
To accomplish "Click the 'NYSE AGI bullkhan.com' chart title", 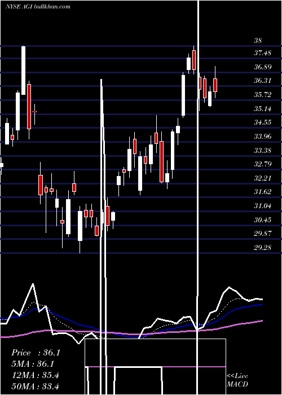I will click(x=38, y=7).
